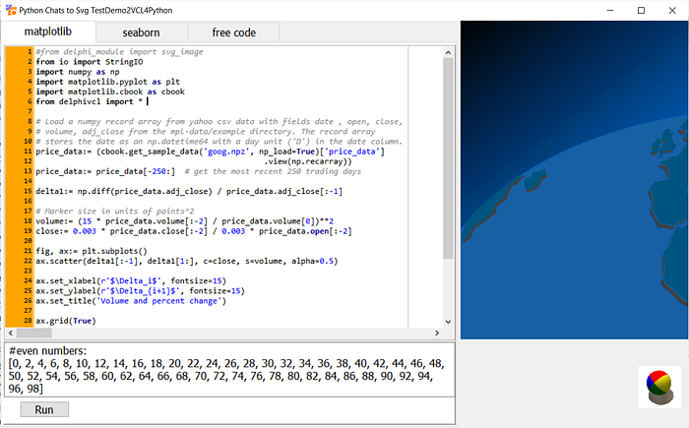The image size is (689, 428).
Task: Click the 'import matplotlib.pyplot as plt' line
Action: (107, 82)
